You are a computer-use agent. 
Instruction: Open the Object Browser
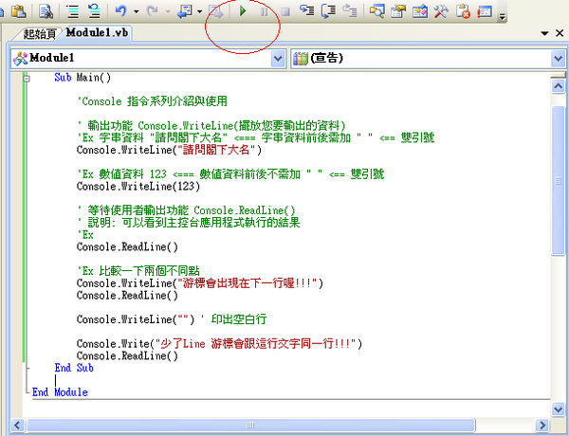point(420,11)
